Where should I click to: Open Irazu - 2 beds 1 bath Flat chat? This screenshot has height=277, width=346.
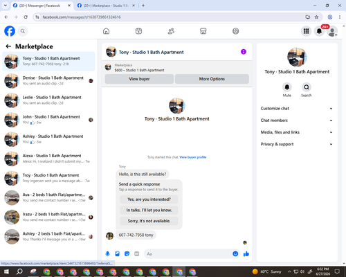(48, 217)
